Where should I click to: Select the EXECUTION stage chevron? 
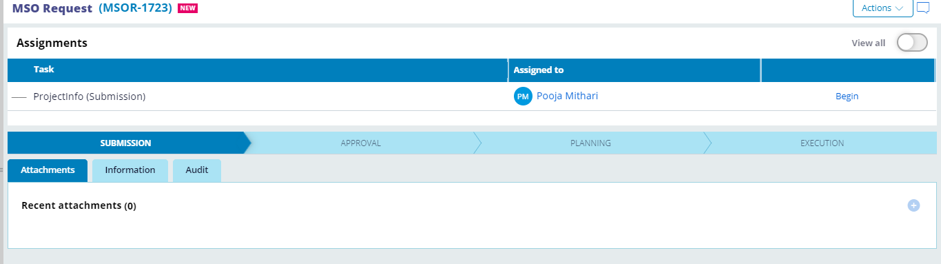(x=822, y=143)
